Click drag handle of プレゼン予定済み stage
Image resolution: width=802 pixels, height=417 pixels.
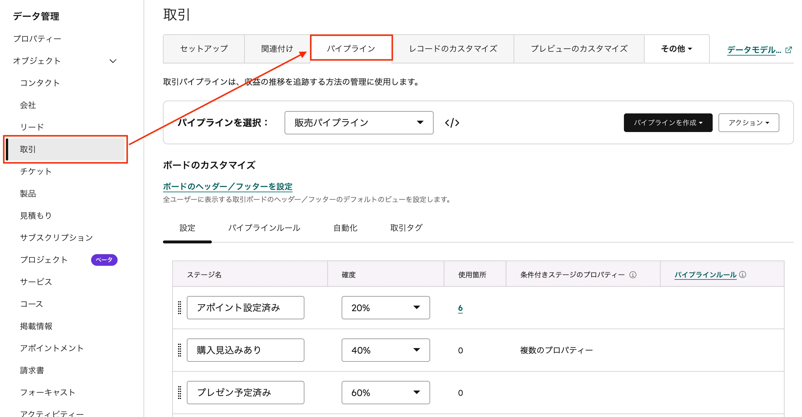click(x=179, y=392)
